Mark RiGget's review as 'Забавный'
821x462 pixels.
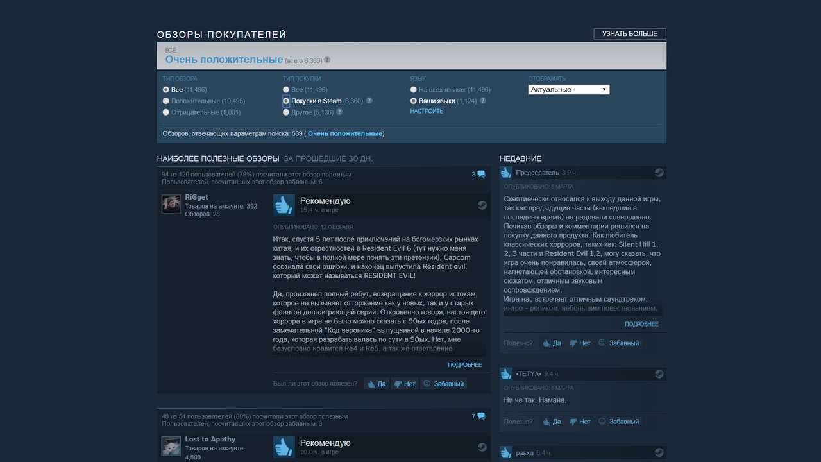coord(443,384)
